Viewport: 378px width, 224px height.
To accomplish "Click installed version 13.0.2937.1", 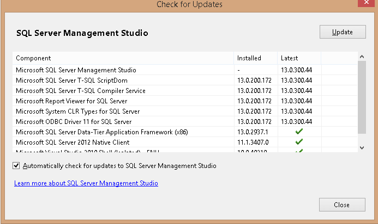I will point(253,132).
